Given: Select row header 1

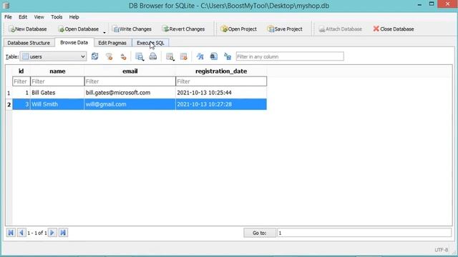Looking at the screenshot, I should pos(9,93).
